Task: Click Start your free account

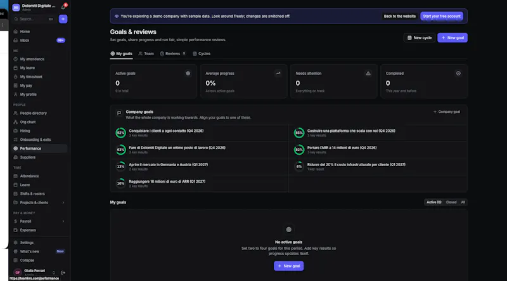Action: 442,16
